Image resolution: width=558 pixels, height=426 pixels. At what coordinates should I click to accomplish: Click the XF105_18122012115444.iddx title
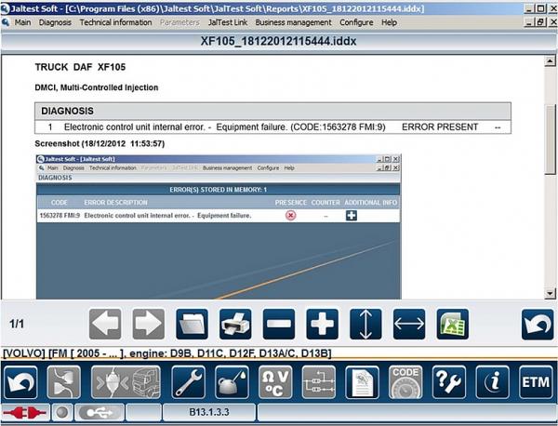click(x=278, y=41)
